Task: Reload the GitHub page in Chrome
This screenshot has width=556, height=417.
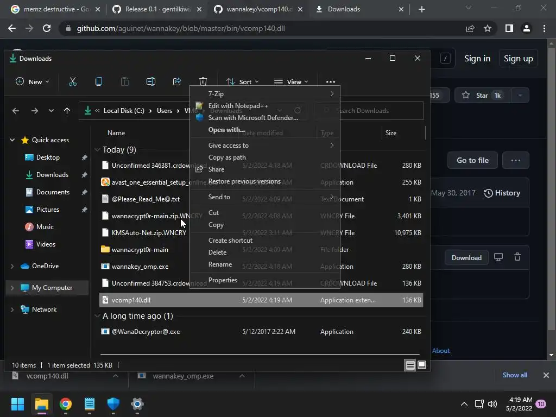Action: pos(47,28)
